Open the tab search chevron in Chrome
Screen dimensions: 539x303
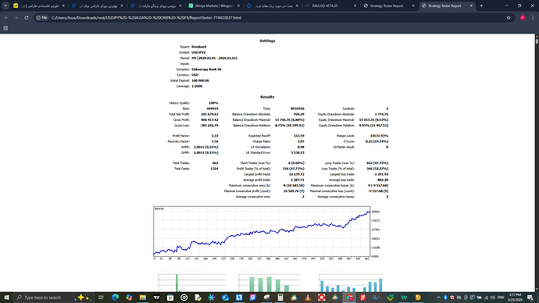coord(5,5)
